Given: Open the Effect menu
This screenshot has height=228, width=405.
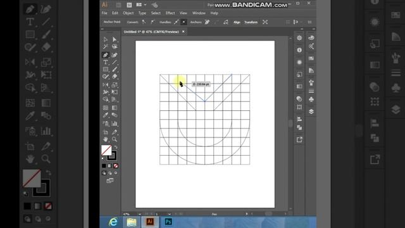Looking at the screenshot, I should click(170, 13).
